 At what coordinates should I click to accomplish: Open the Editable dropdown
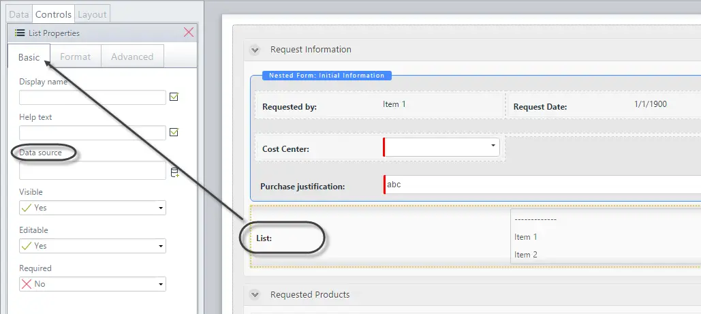(93, 246)
